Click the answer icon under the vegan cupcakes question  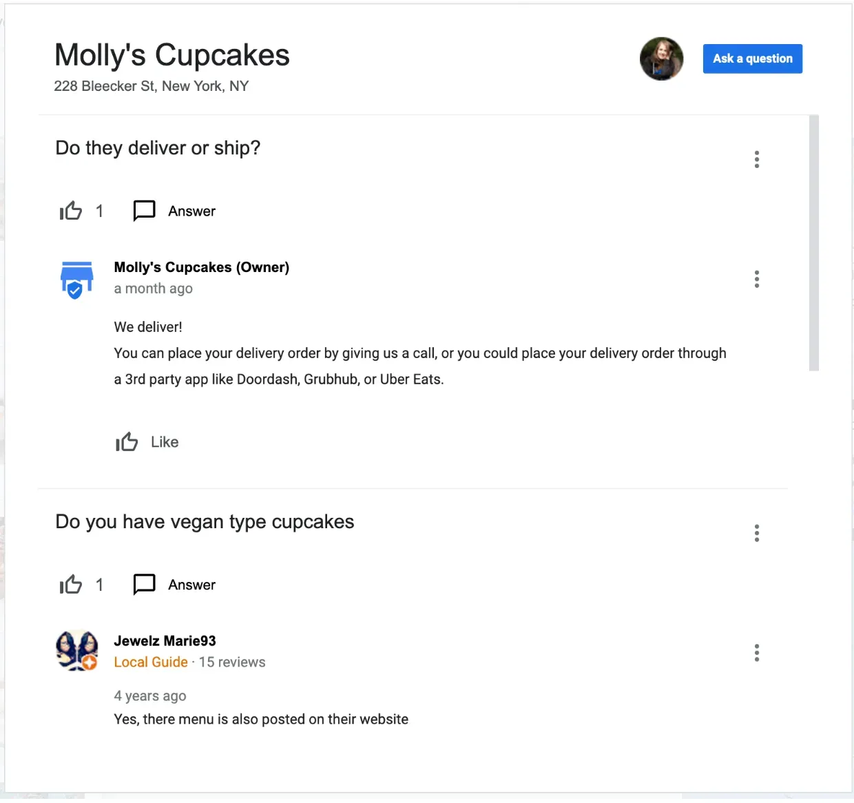click(x=144, y=585)
